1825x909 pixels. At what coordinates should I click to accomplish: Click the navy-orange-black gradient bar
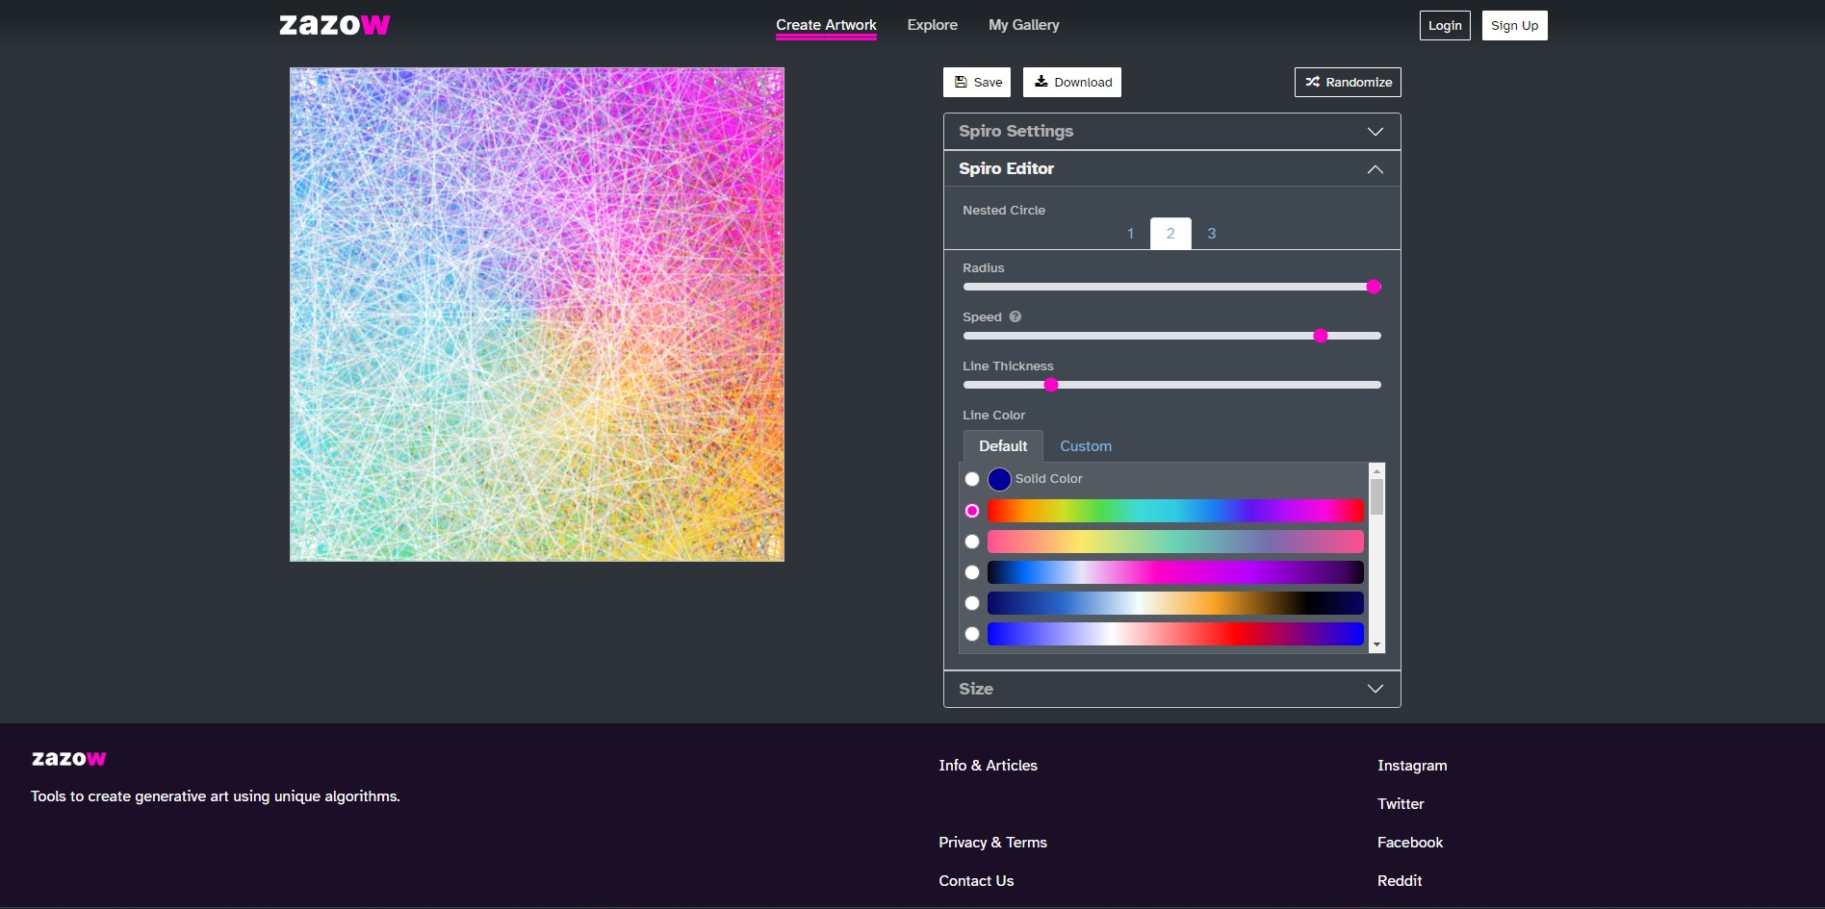coord(1175,603)
